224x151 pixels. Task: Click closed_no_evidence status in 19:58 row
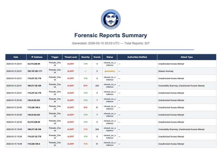pyautogui.click(x=110, y=144)
